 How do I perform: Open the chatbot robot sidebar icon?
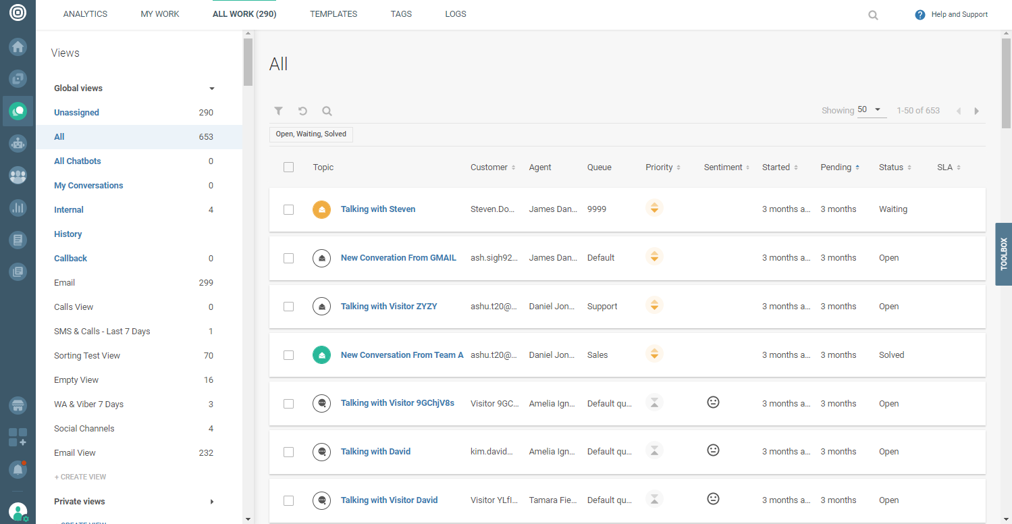(x=18, y=143)
